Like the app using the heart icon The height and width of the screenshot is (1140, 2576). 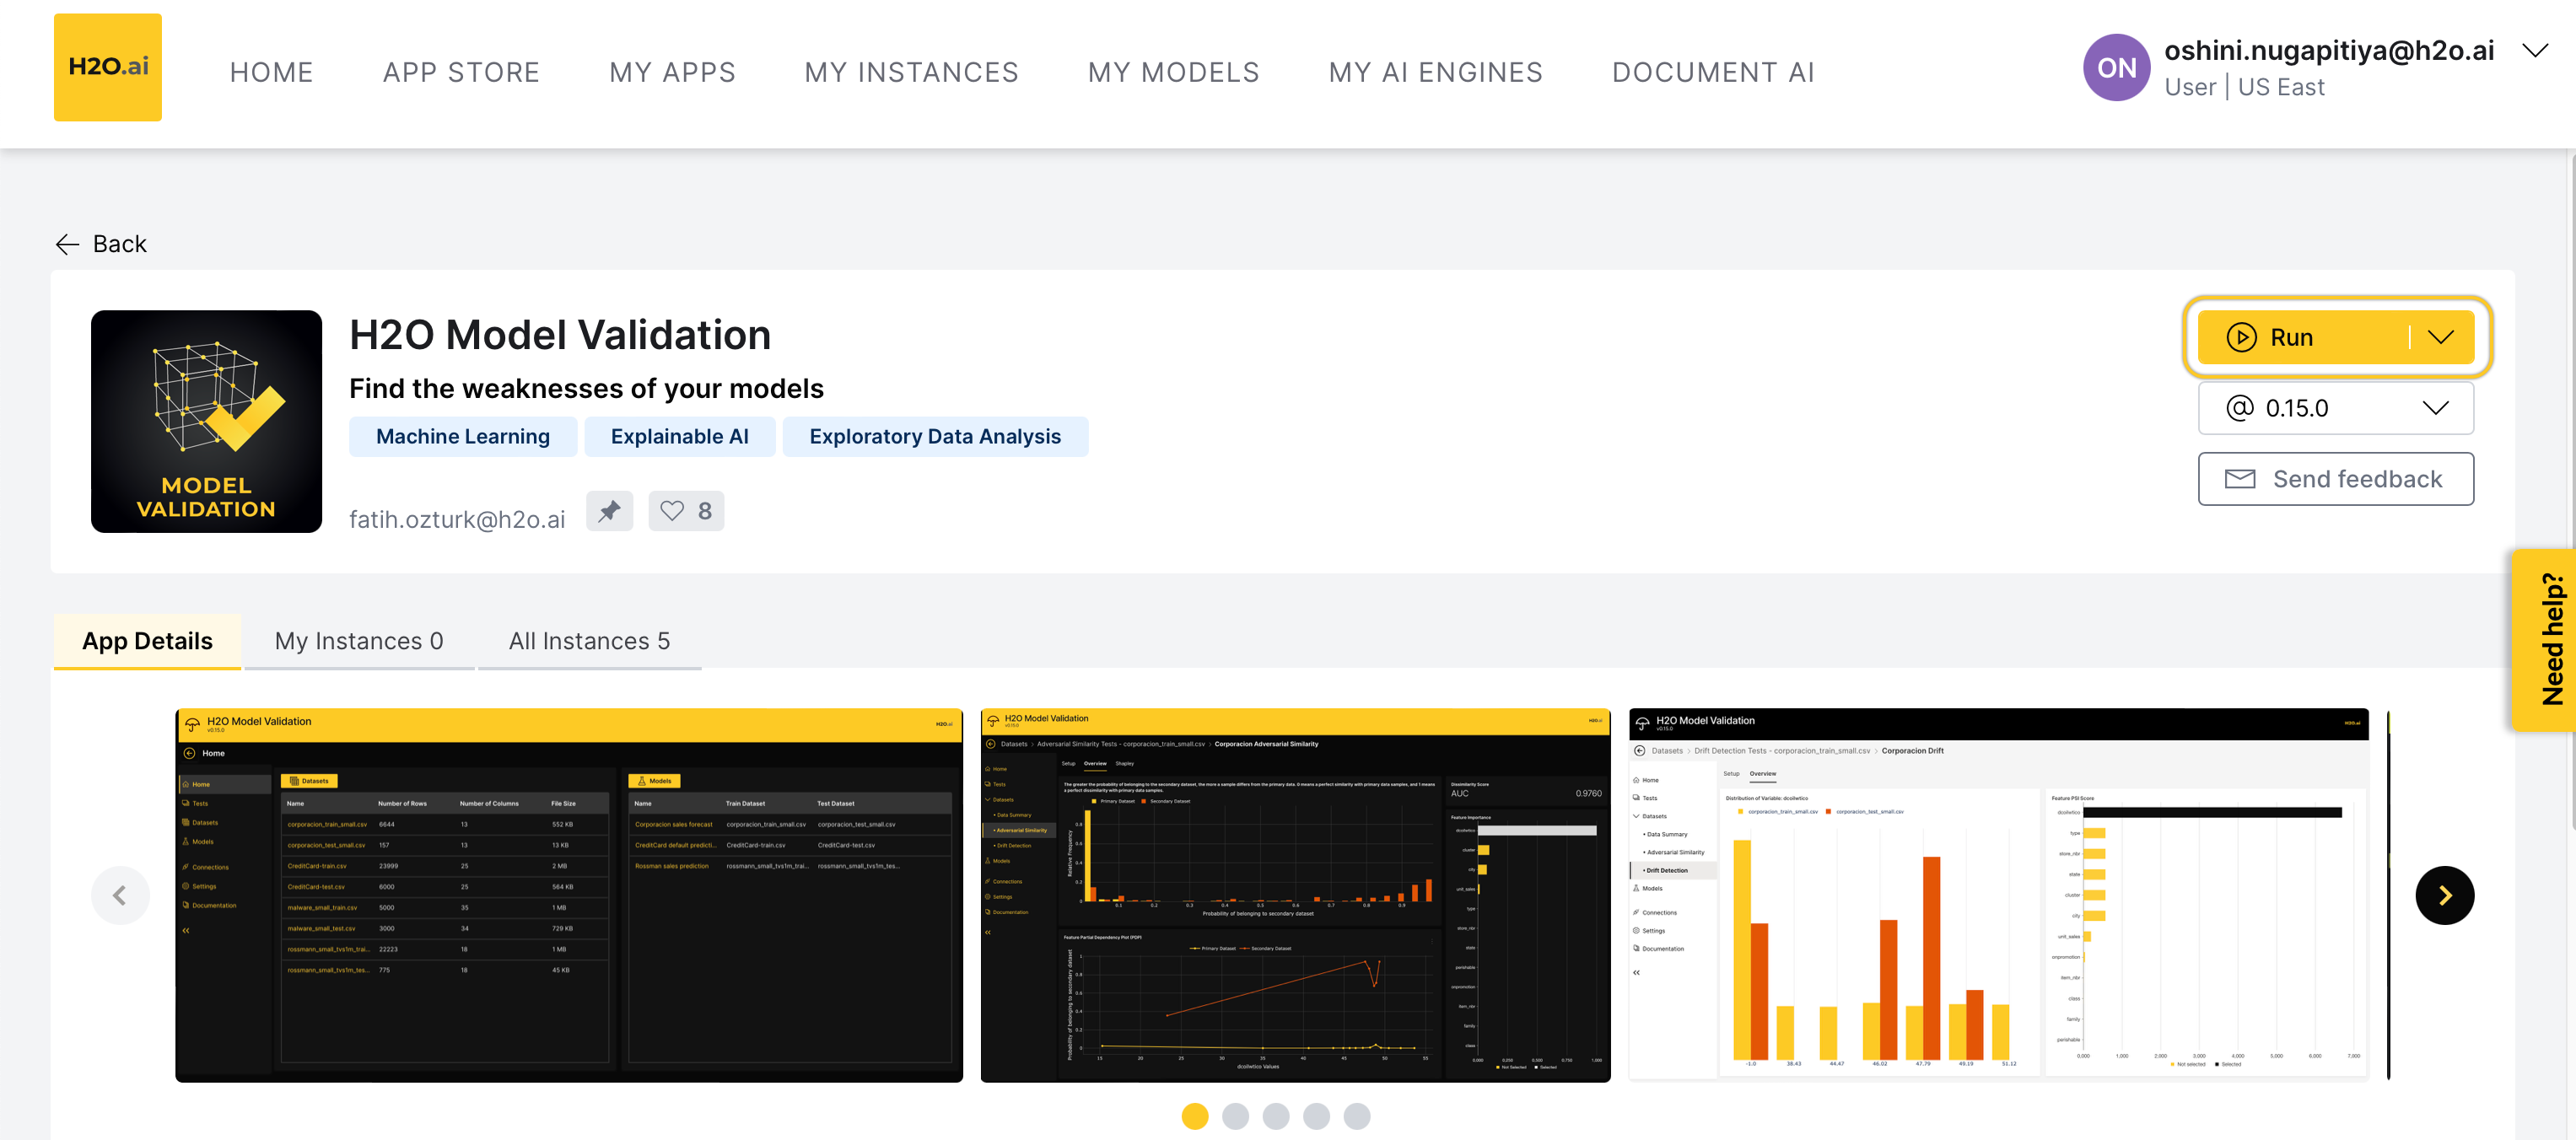673,511
